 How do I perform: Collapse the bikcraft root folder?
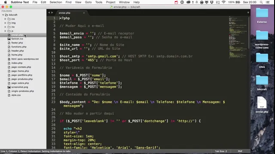coord(3,15)
